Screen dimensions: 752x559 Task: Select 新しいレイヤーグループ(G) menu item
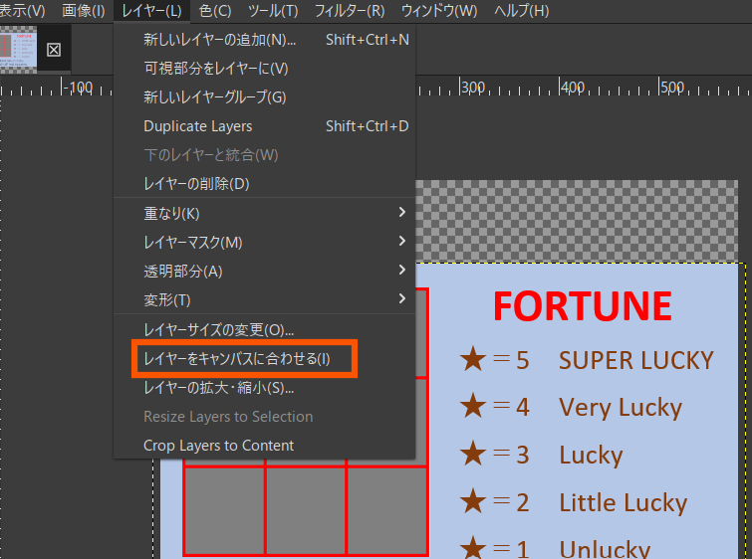pyautogui.click(x=214, y=97)
